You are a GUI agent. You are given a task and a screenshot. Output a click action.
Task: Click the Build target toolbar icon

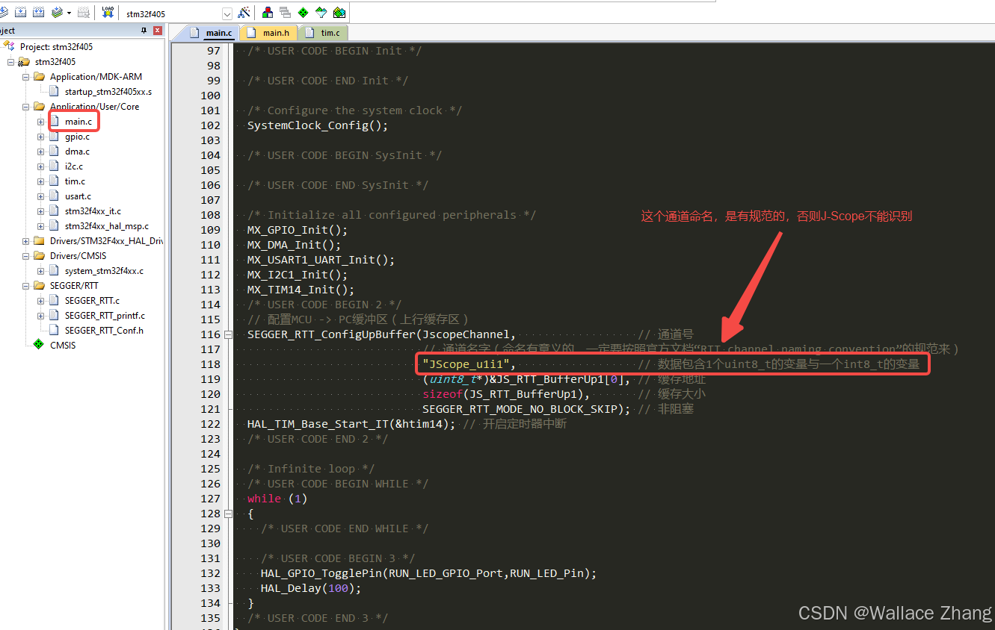coord(20,13)
